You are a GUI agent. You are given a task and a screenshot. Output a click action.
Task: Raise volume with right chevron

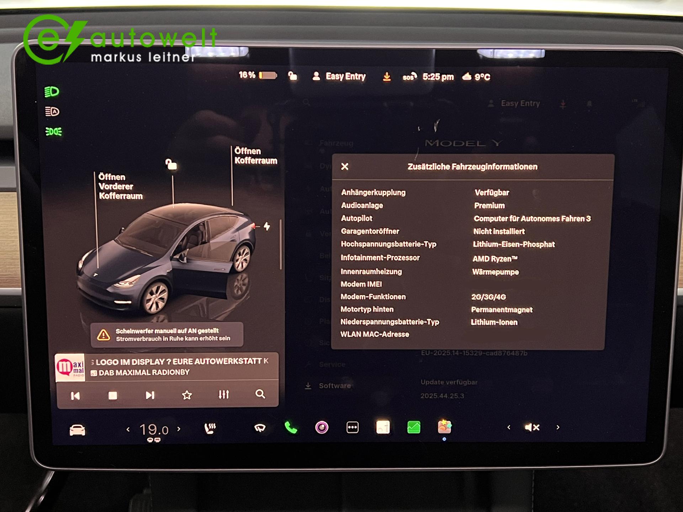click(558, 427)
